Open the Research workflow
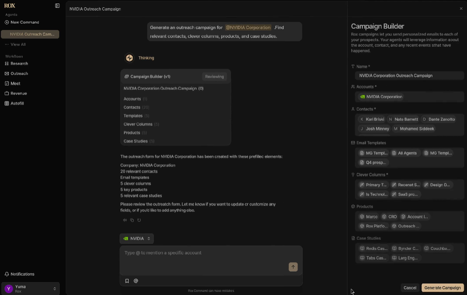Viewport: 467px width, 295px height. coord(20,64)
